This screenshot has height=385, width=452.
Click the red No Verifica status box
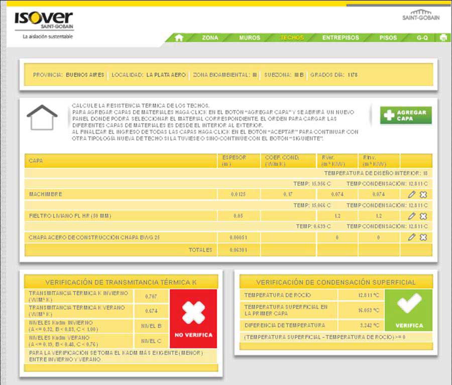click(193, 318)
